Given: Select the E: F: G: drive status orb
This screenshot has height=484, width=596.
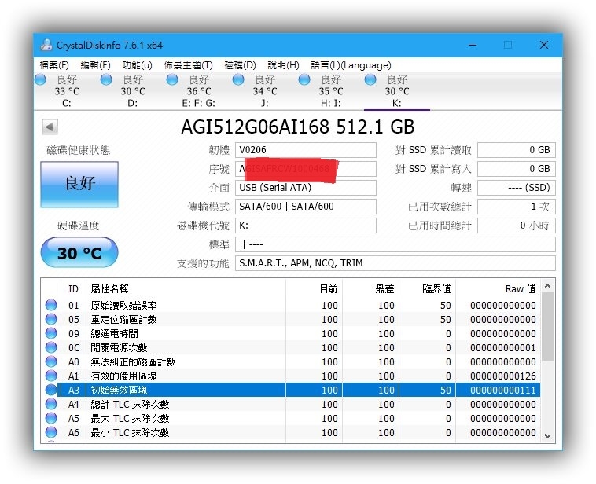Looking at the screenshot, I should click(x=172, y=79).
